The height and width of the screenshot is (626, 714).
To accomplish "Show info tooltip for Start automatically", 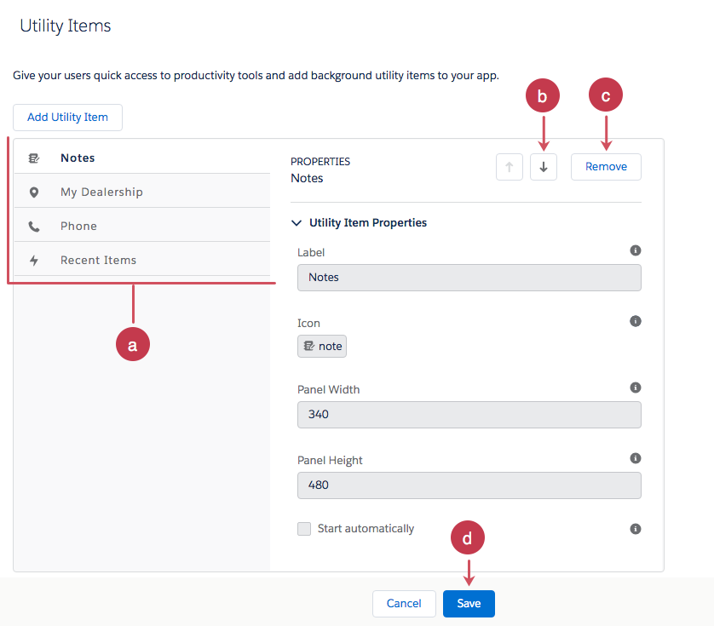I will 636,529.
